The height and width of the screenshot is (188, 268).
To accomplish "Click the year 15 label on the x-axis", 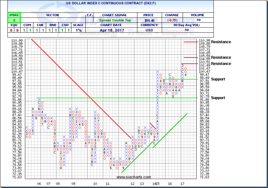I will (x=157, y=183).
